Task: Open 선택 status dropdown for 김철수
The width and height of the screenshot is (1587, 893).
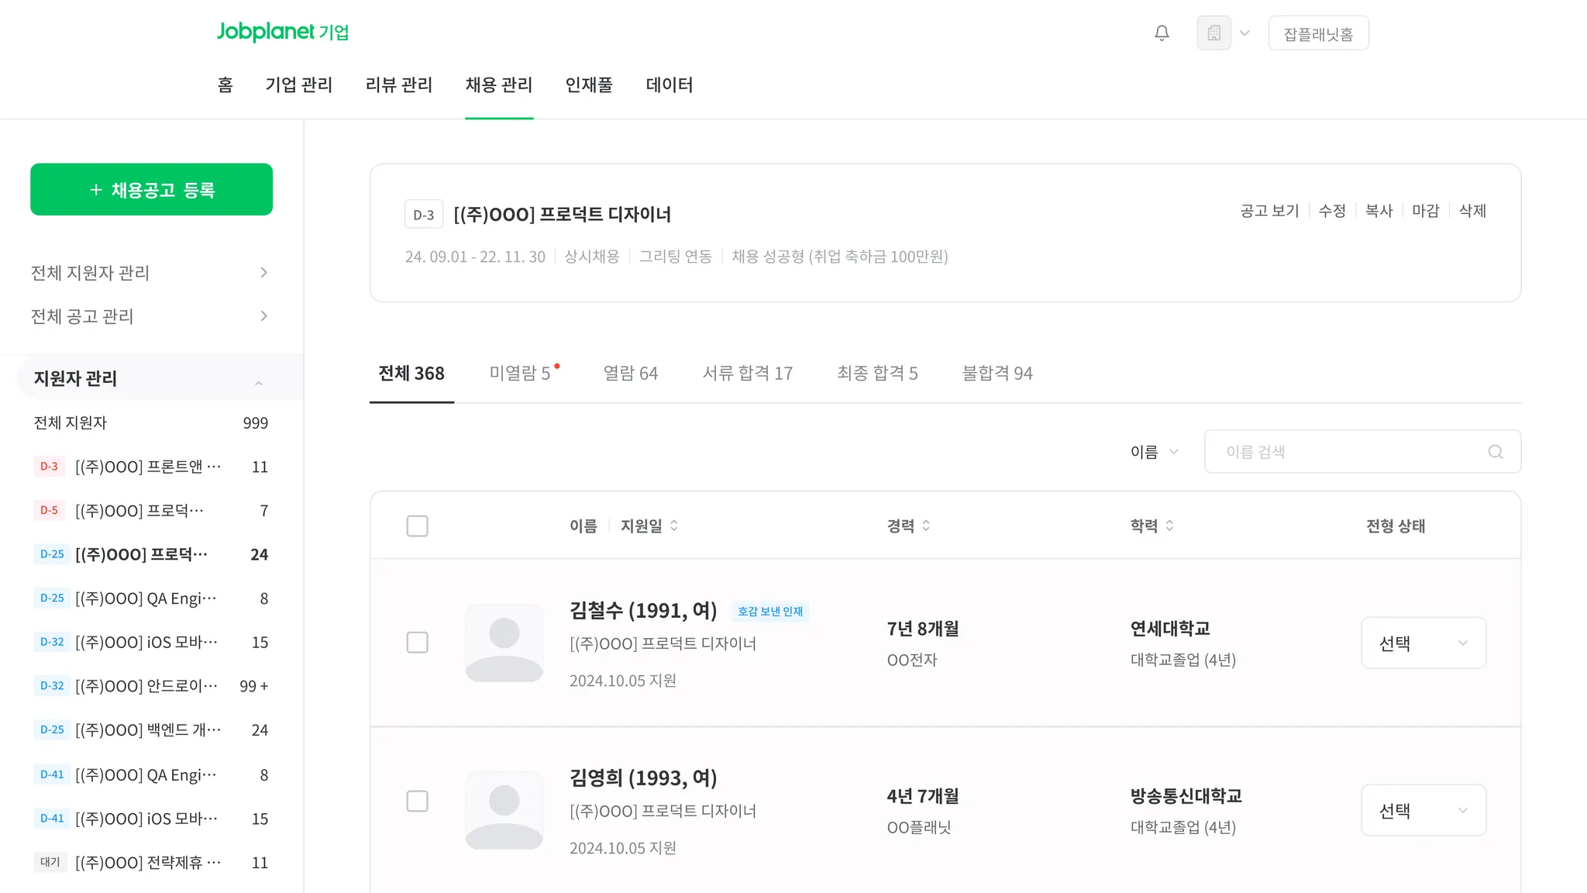Action: tap(1423, 643)
